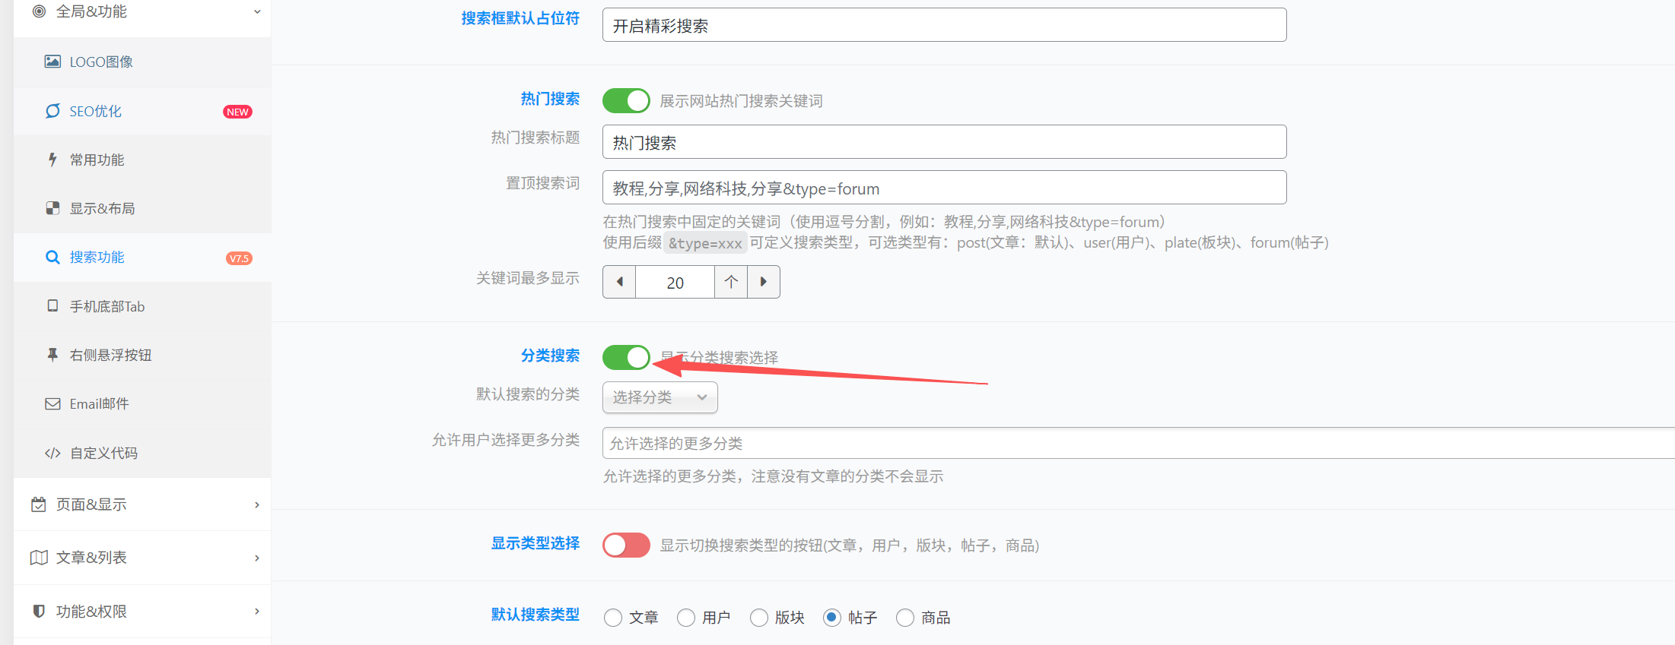Screen dimensions: 1675x645
Task: Click the LOGO图像 image icon
Action: pos(52,62)
